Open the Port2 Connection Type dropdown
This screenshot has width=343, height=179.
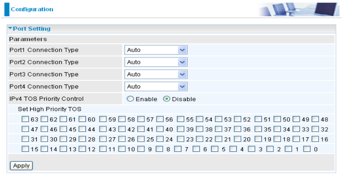(x=156, y=62)
